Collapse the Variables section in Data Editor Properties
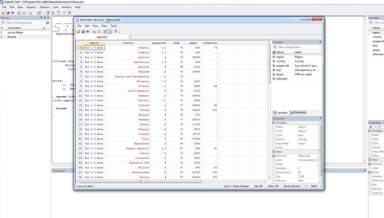This screenshot has height=218, width=384. (x=274, y=123)
